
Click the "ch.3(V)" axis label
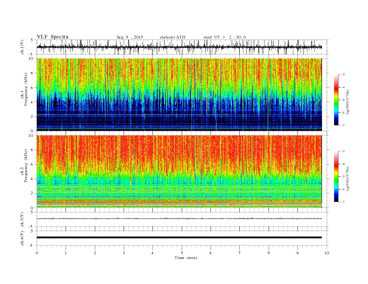22,219
